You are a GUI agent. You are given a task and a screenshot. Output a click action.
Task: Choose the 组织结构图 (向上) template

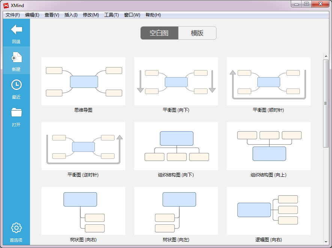pos(269,145)
